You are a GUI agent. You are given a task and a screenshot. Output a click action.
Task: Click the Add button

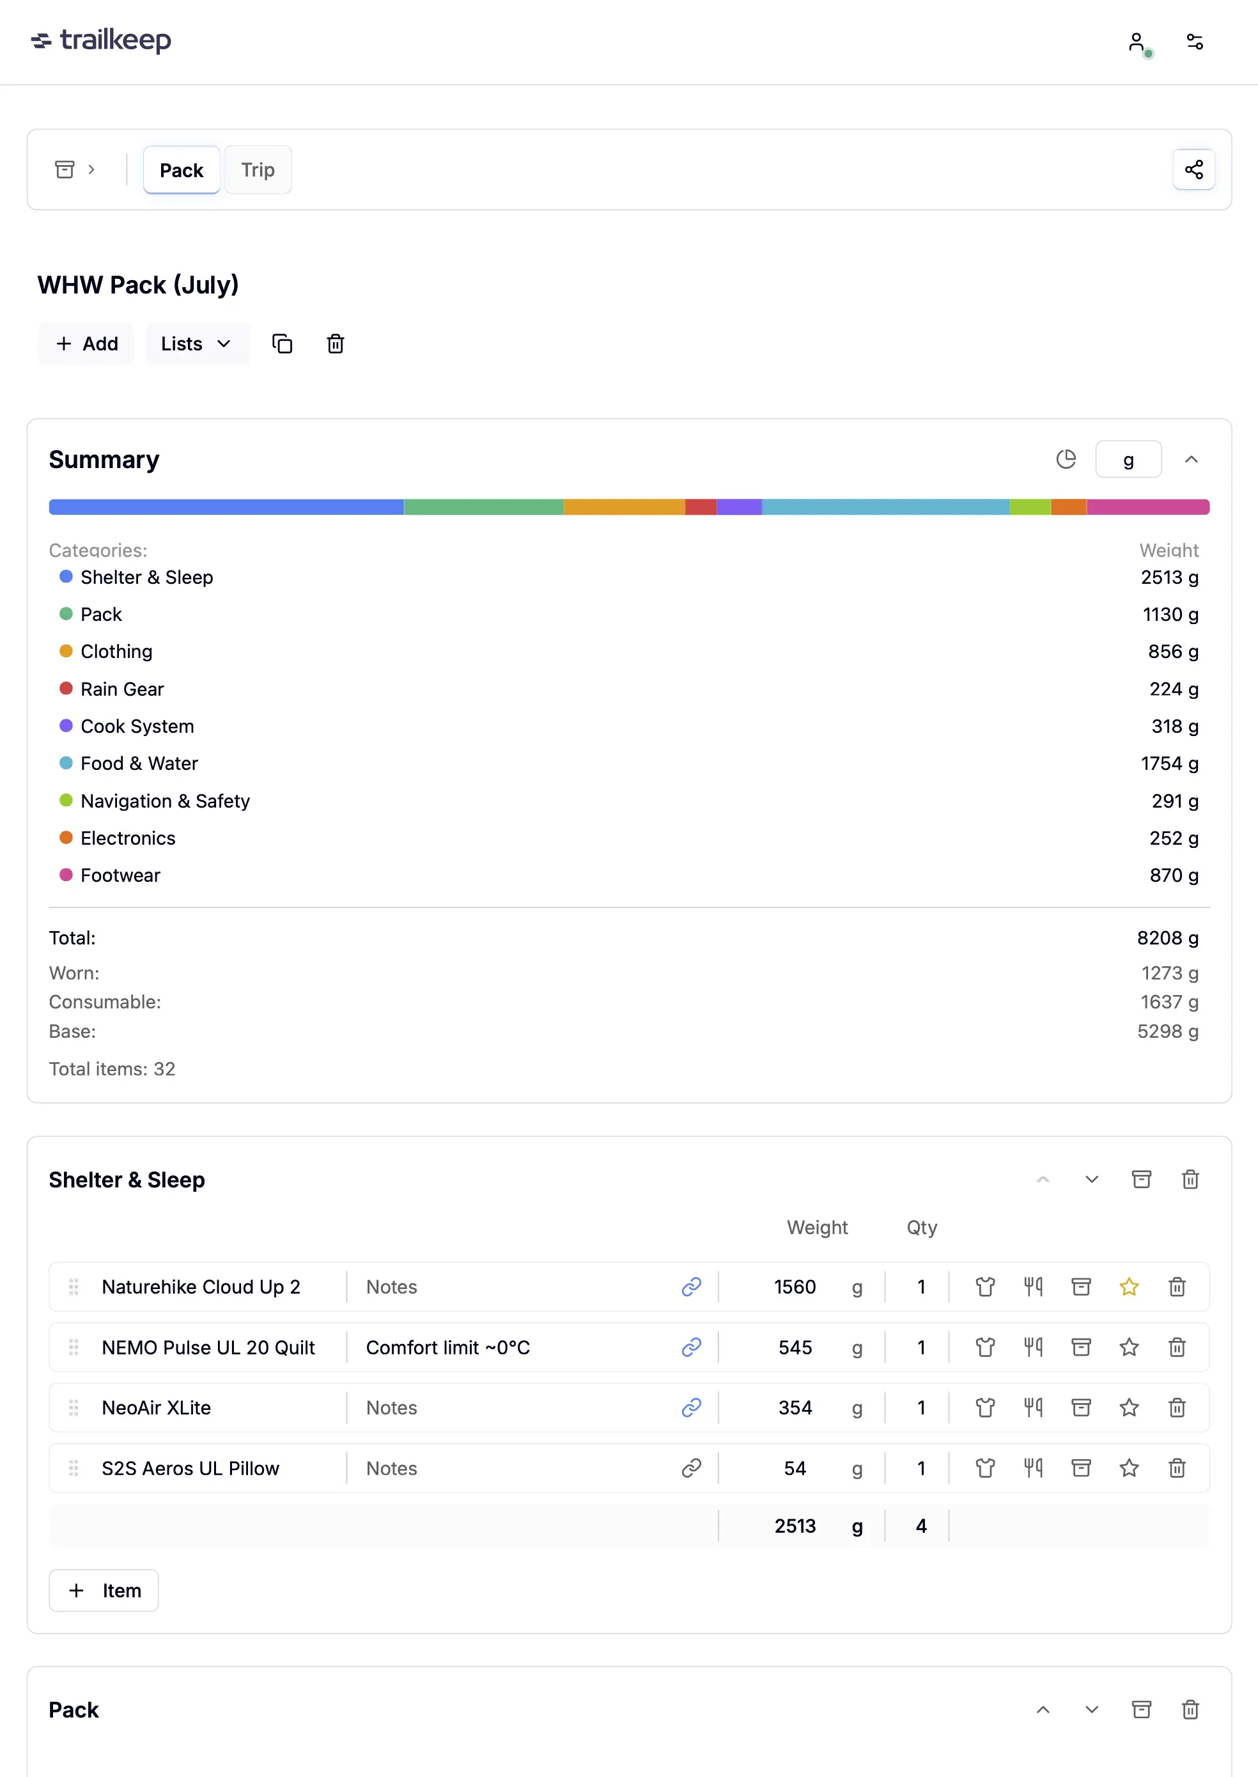click(86, 343)
